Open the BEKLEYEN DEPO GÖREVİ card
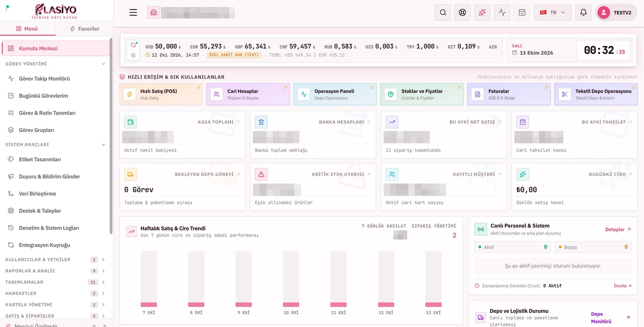 [x=182, y=187]
